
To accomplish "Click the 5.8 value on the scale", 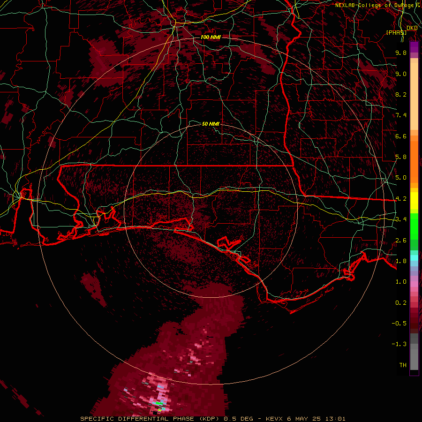I will pyautogui.click(x=401, y=157).
